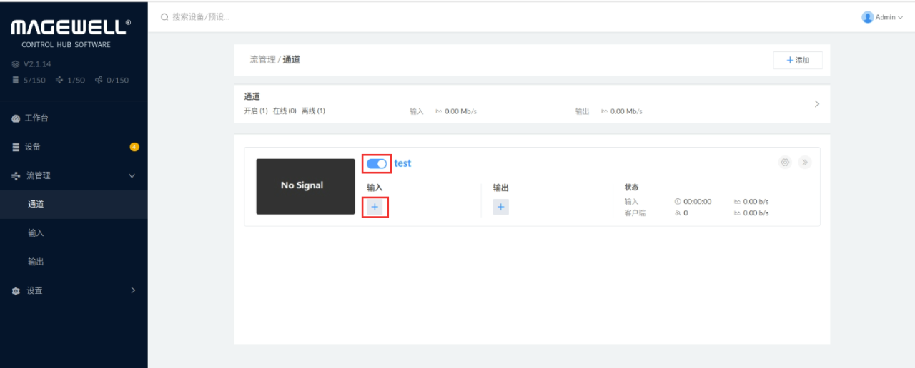Expand the 设置 sidebar menu
Viewport: 915px width, 368px height.
pos(132,290)
